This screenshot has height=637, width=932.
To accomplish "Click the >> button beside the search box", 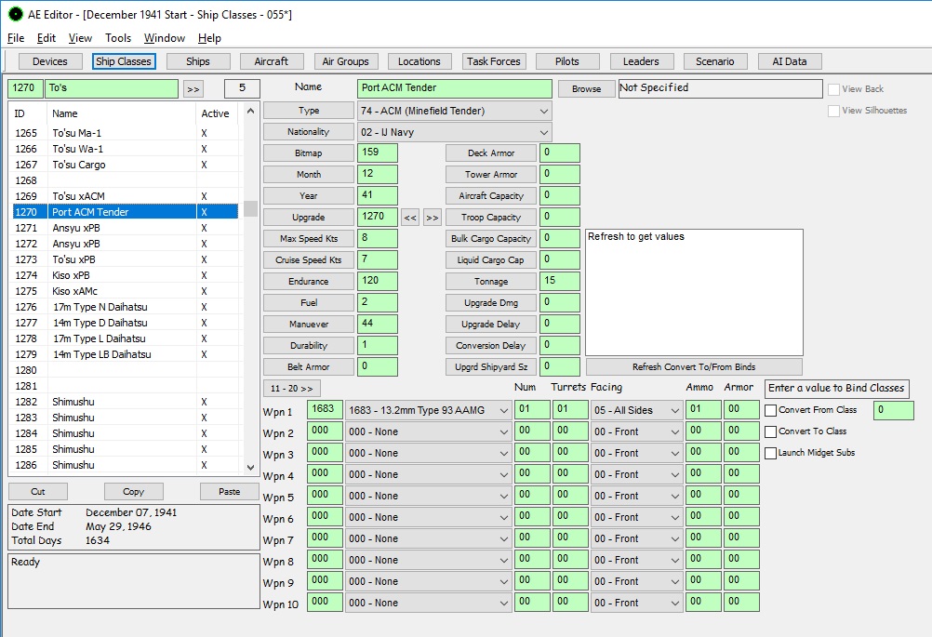I will [x=193, y=89].
